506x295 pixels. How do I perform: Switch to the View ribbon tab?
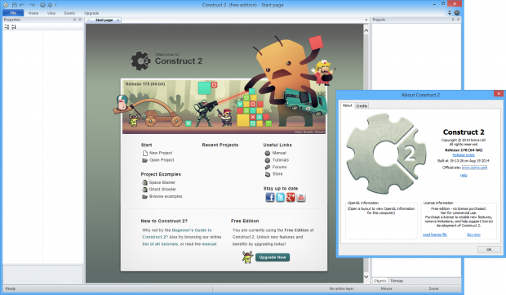pyautogui.click(x=51, y=13)
